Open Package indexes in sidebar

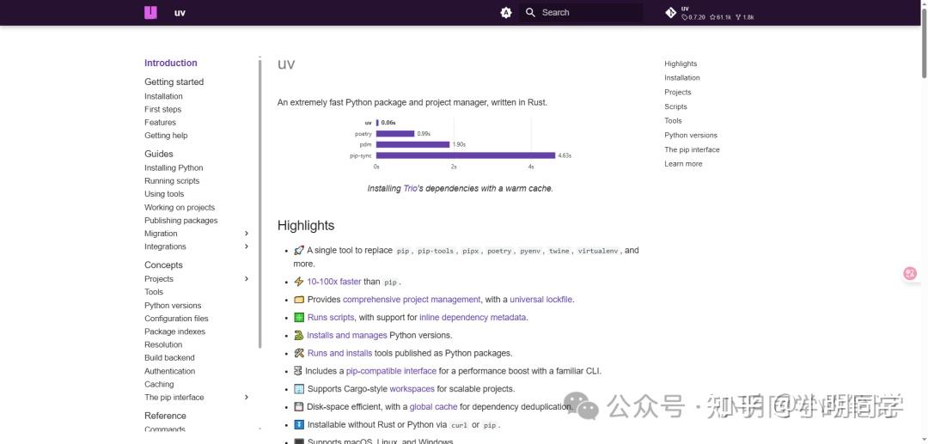(174, 331)
